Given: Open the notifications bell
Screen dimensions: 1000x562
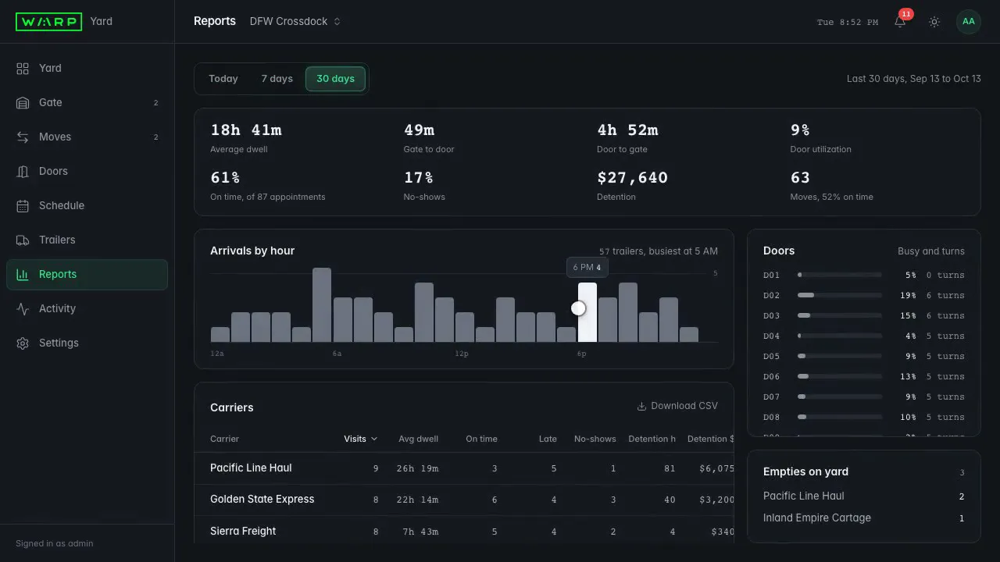Looking at the screenshot, I should pos(900,22).
